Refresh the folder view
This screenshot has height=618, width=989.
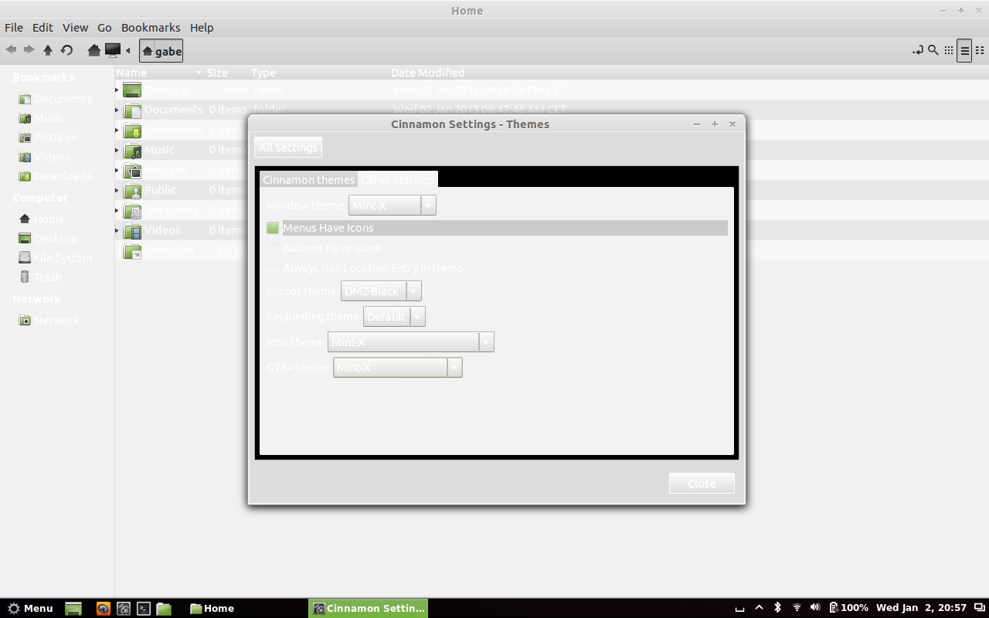coord(66,49)
